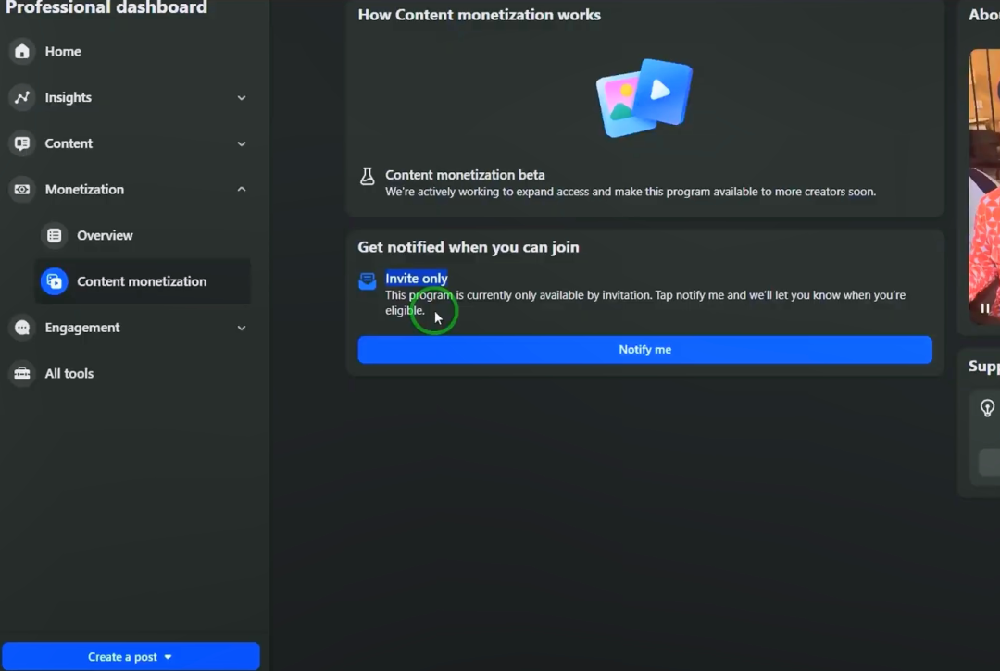1000x671 pixels.
Task: Click the Content monetization beta text
Action: [x=465, y=175]
